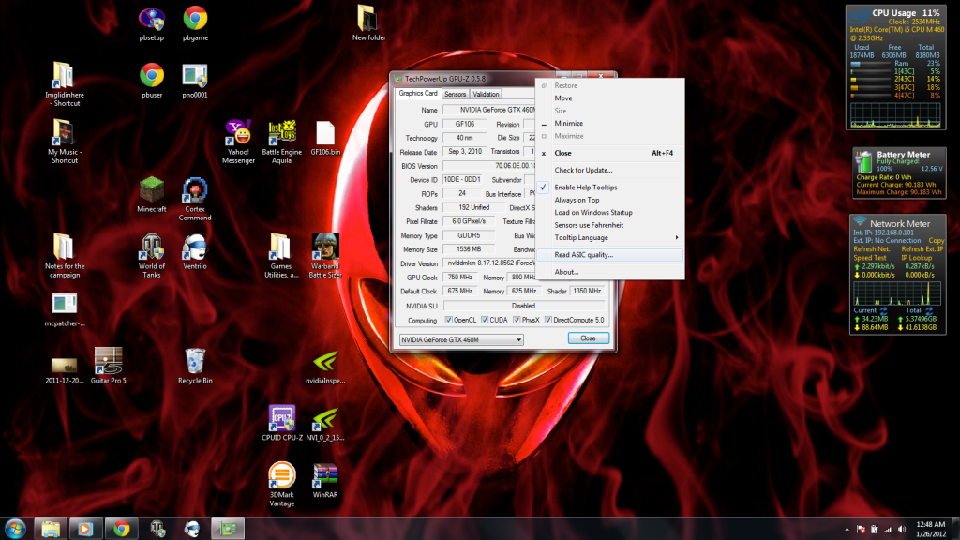Toggle the OpenCL checkbox in GPU-Z
Screen dimensions: 960x540
449,321
